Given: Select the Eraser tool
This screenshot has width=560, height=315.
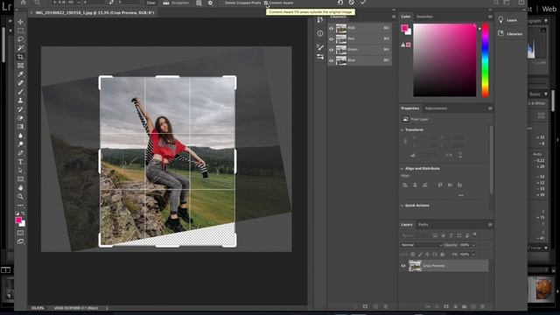Looking at the screenshot, I should coord(20,118).
